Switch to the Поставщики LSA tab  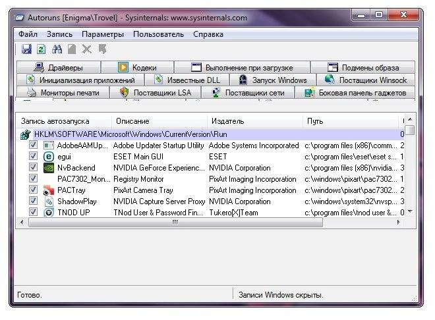click(155, 93)
